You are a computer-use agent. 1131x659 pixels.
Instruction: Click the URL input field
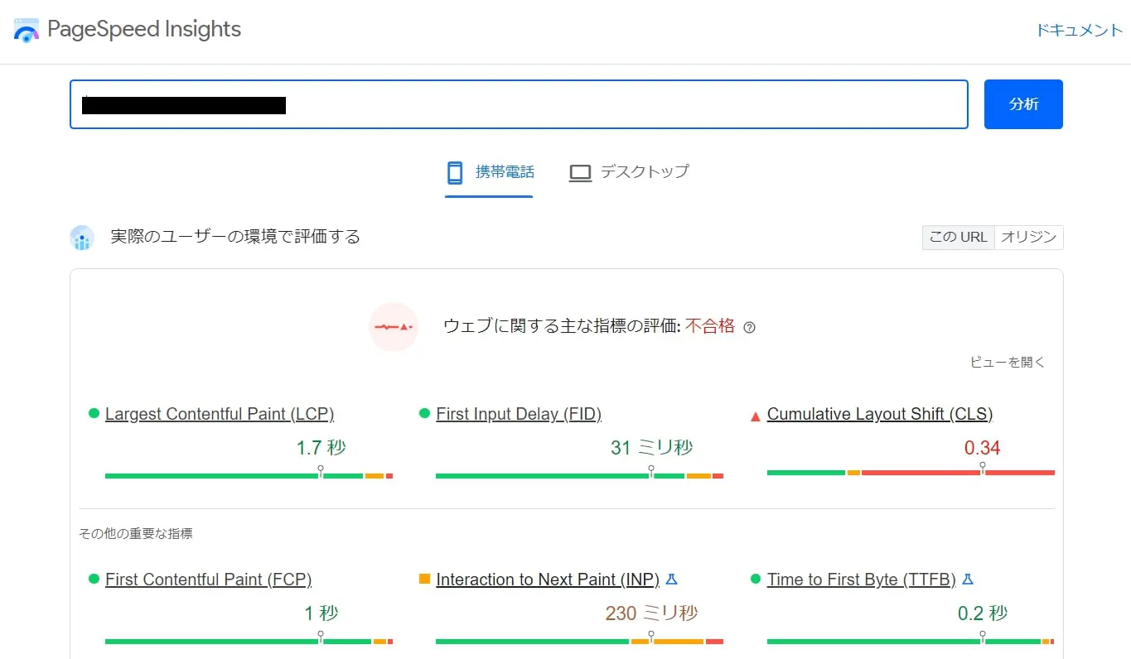[x=519, y=104]
